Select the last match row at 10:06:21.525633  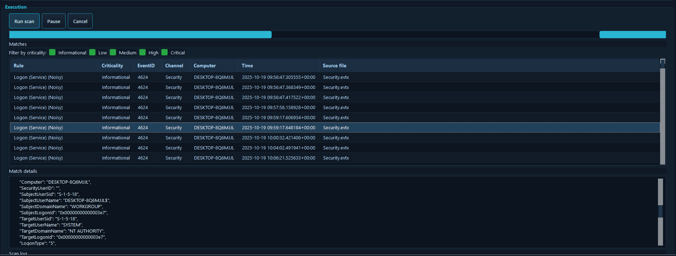pyautogui.click(x=278, y=158)
